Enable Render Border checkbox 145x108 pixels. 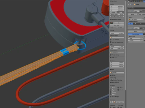(111, 55)
